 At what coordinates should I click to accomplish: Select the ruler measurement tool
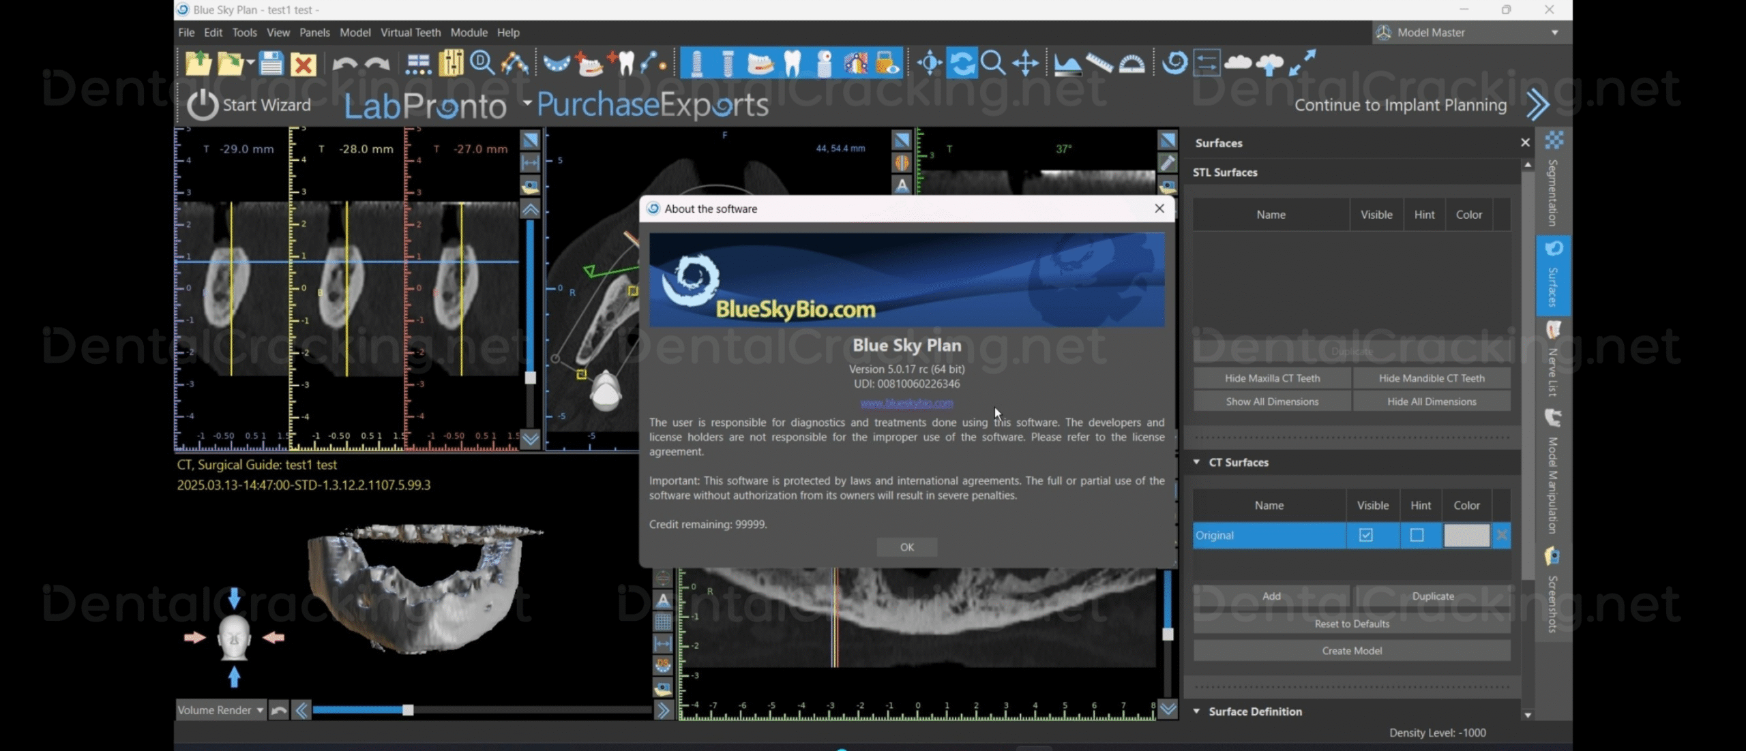[1099, 63]
